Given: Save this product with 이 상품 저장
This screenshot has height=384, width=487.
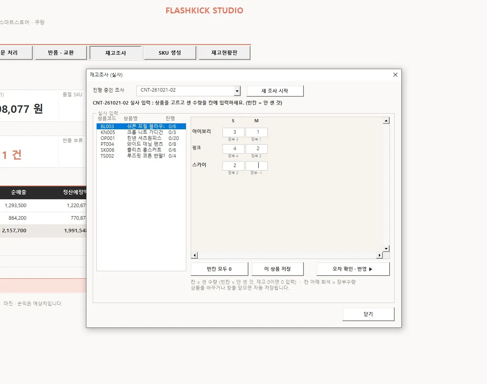Looking at the screenshot, I should tap(278, 269).
